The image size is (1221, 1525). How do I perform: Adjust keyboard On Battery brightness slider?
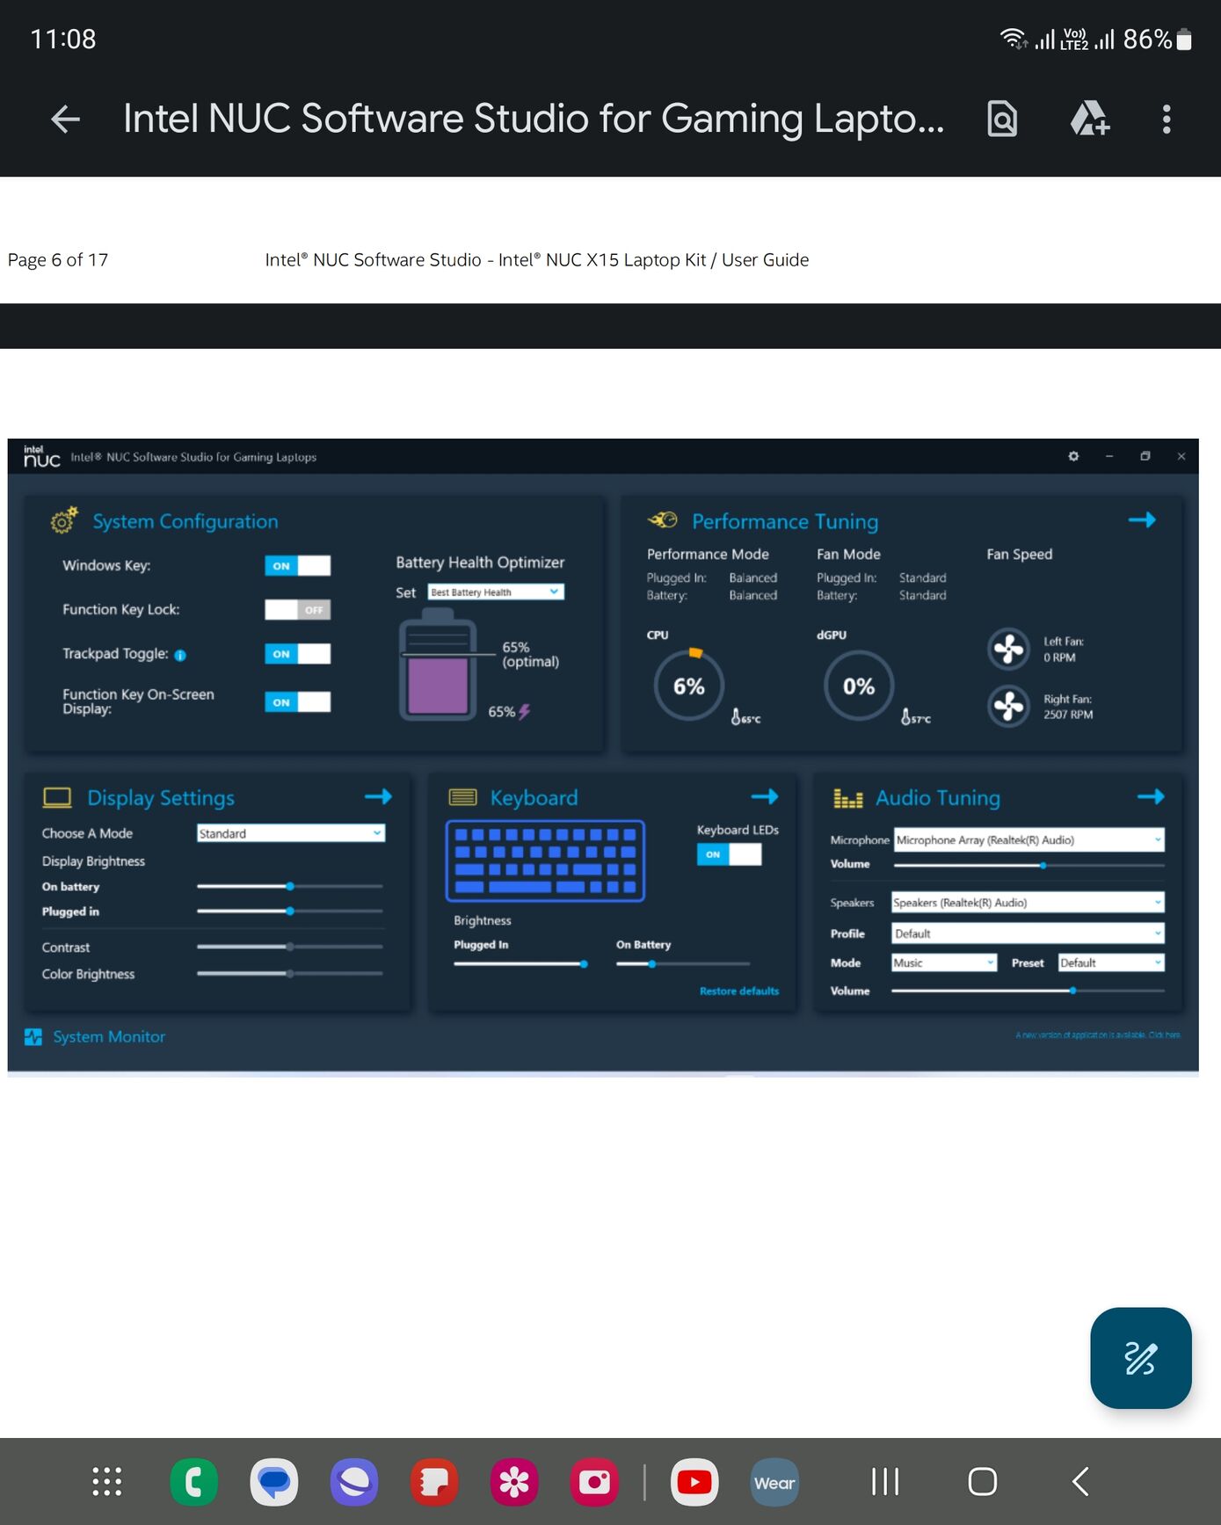(x=683, y=963)
